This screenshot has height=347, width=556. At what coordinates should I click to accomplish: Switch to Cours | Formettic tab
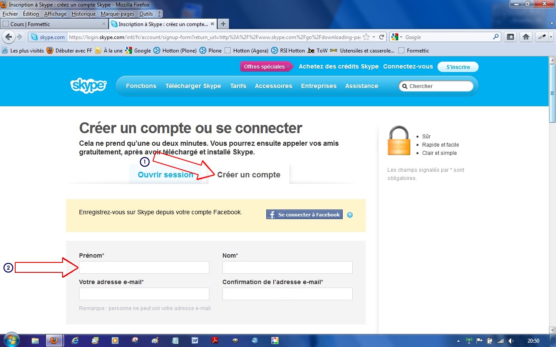pyautogui.click(x=54, y=24)
